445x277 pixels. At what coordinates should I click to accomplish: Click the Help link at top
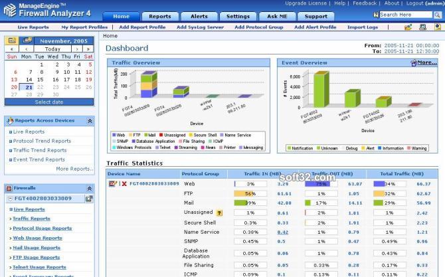tap(339, 3)
